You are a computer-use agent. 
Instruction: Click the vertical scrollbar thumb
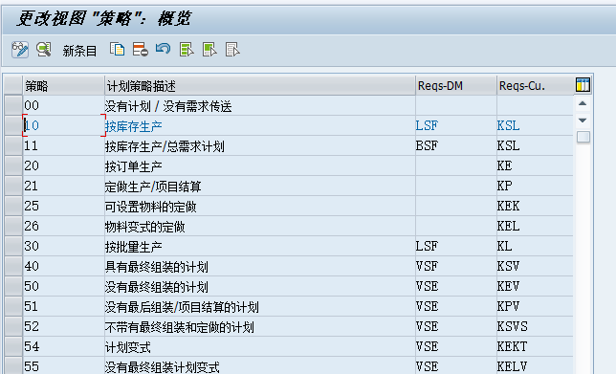pyautogui.click(x=583, y=137)
